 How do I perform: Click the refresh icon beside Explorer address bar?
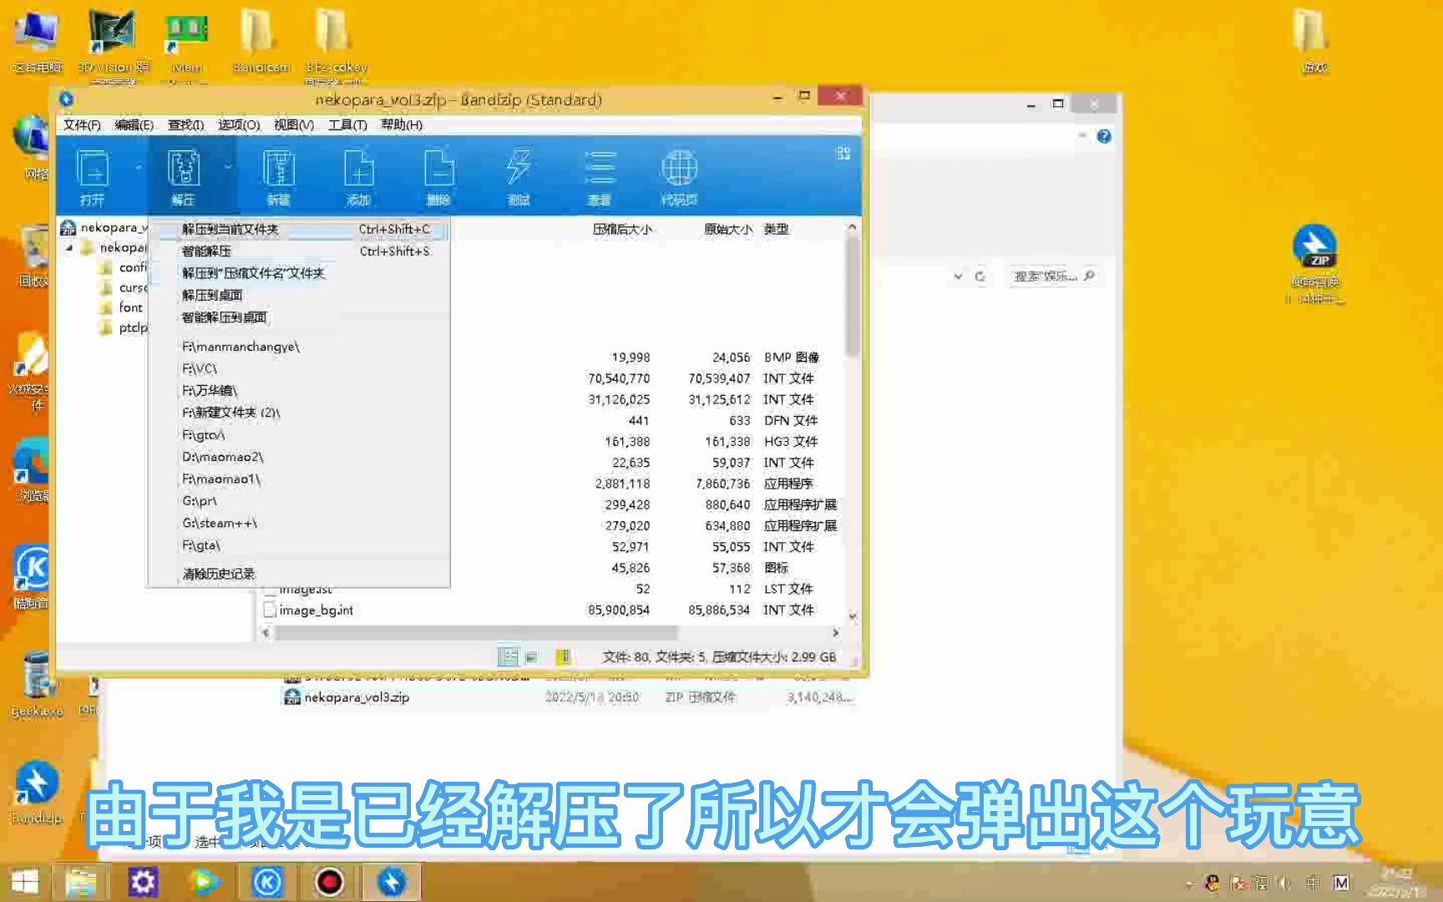click(980, 276)
